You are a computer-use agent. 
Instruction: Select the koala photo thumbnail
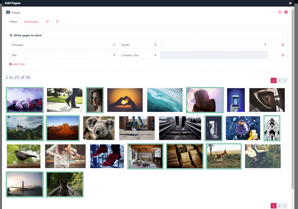click(99, 128)
